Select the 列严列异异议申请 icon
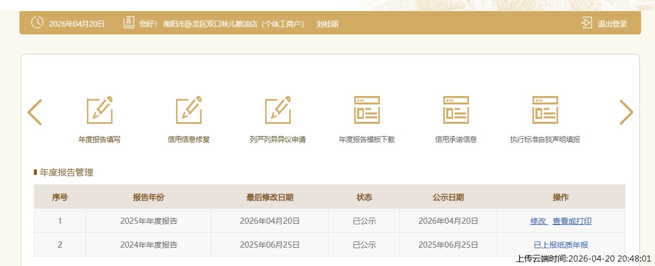Screen dimensions: 655x266 tap(278, 110)
